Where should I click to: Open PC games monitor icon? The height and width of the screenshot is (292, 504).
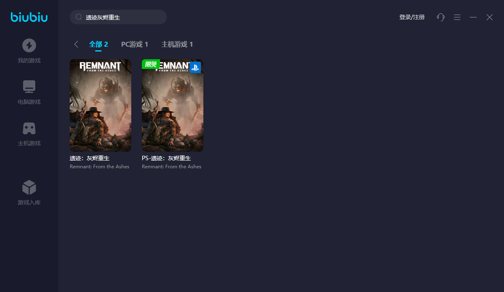[x=29, y=87]
